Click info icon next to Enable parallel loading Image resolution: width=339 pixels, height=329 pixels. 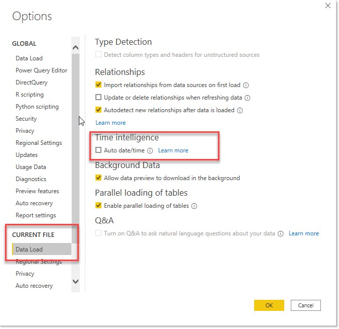click(x=194, y=206)
